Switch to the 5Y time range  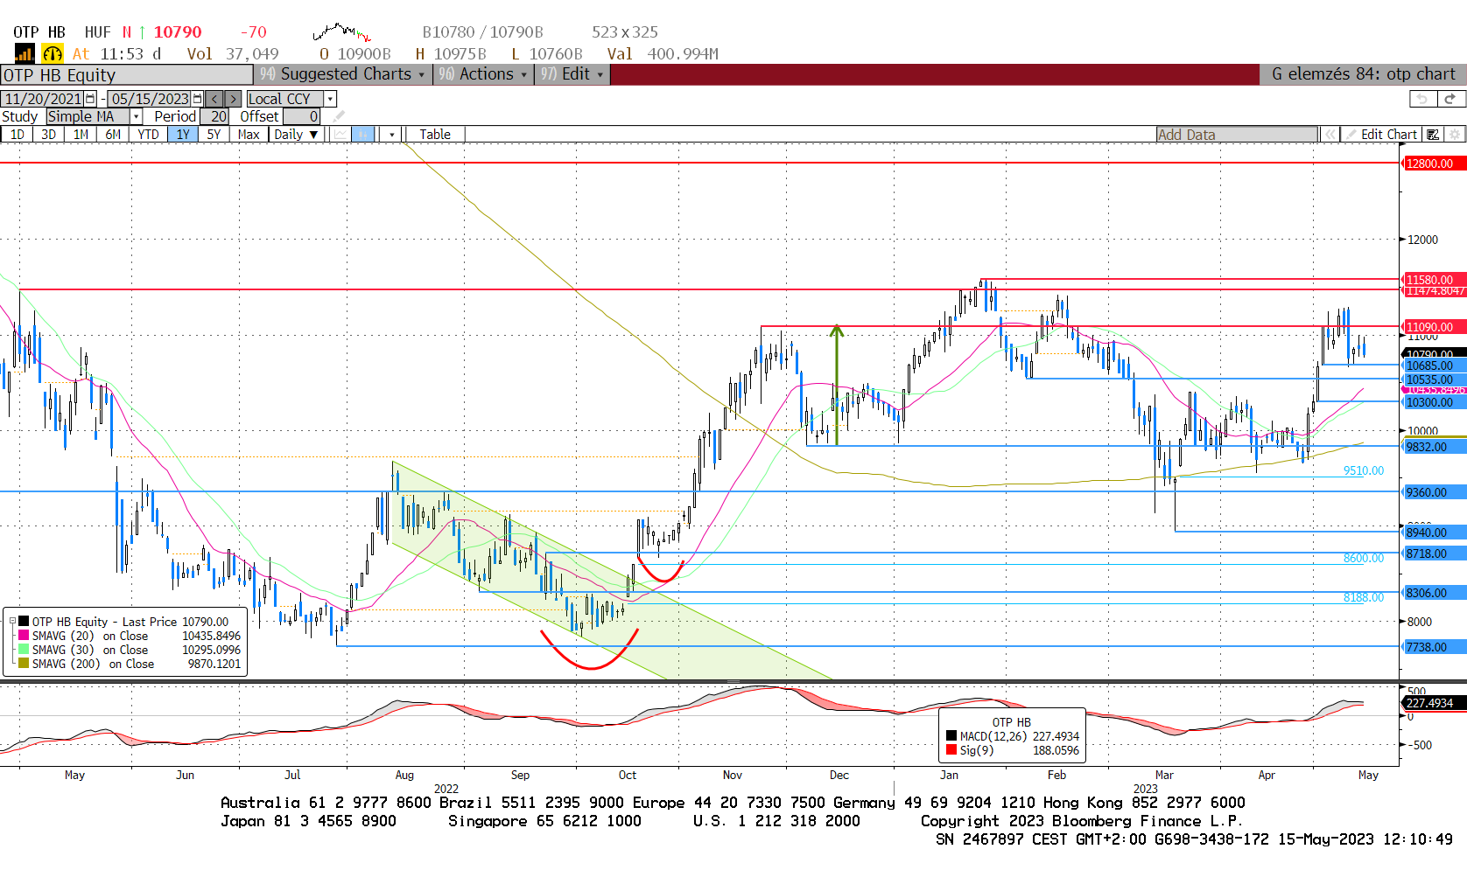pyautogui.click(x=214, y=135)
